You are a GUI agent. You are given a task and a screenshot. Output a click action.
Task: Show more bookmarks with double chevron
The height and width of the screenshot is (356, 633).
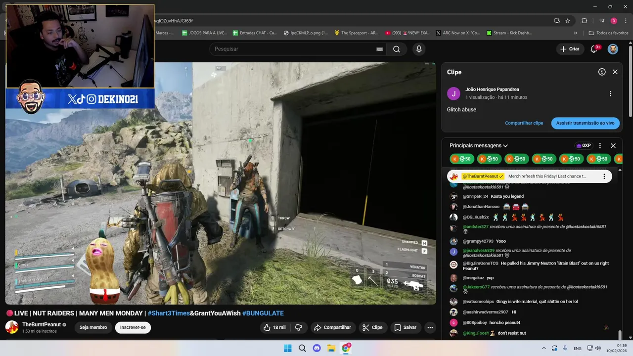pyautogui.click(x=576, y=33)
